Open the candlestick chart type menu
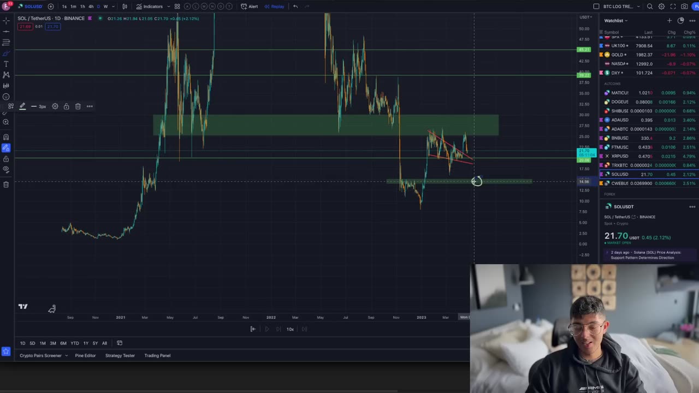The height and width of the screenshot is (393, 699). pos(125,7)
